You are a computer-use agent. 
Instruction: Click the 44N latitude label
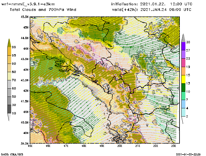pyautogui.click(x=26, y=49)
